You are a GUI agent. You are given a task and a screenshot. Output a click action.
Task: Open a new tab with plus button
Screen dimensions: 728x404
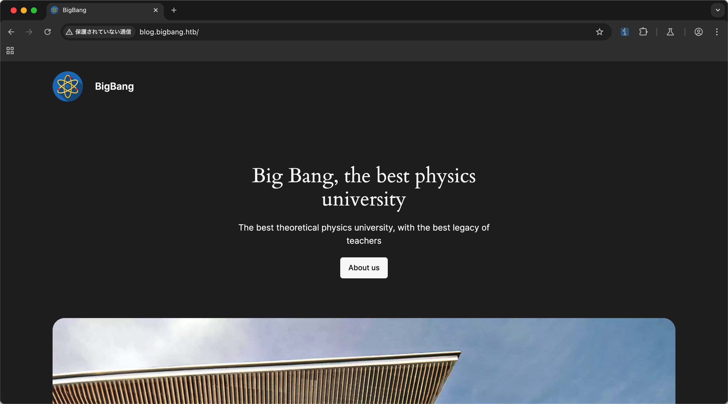tap(174, 10)
